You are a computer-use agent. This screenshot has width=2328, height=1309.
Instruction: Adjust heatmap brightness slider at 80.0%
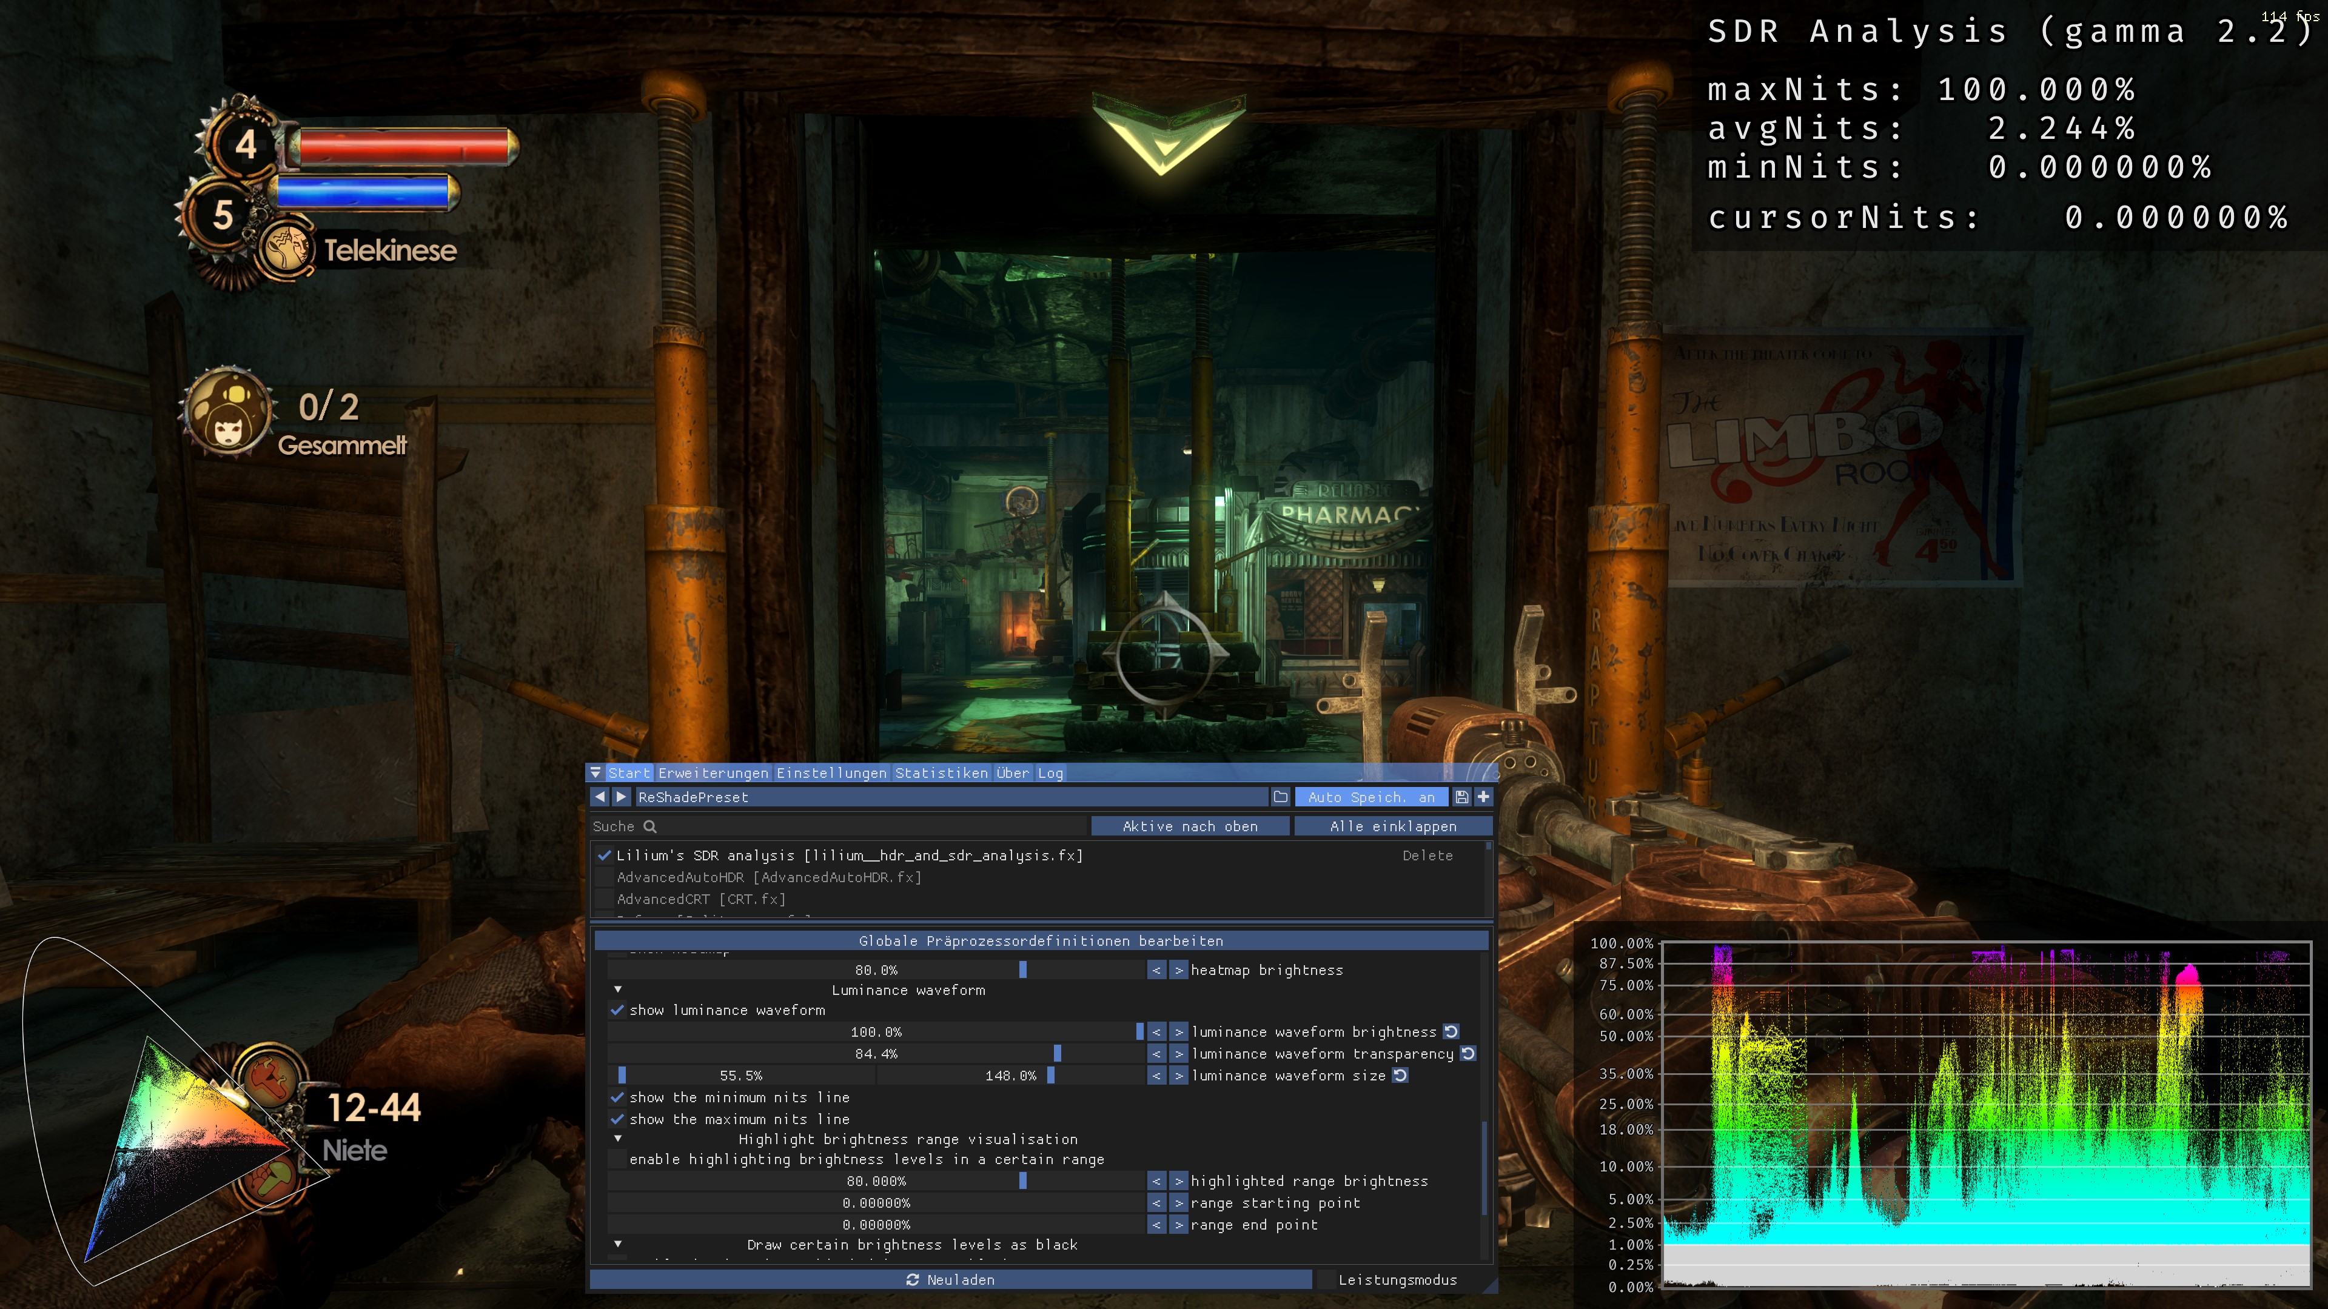click(x=876, y=970)
